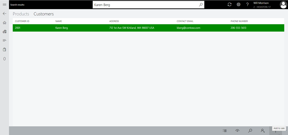Click the Karen Berg search input field
288x135 pixels.
coord(145,5)
